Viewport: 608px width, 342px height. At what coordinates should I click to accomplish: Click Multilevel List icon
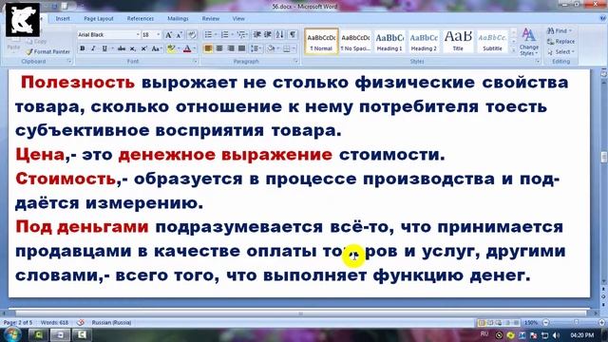pos(241,35)
